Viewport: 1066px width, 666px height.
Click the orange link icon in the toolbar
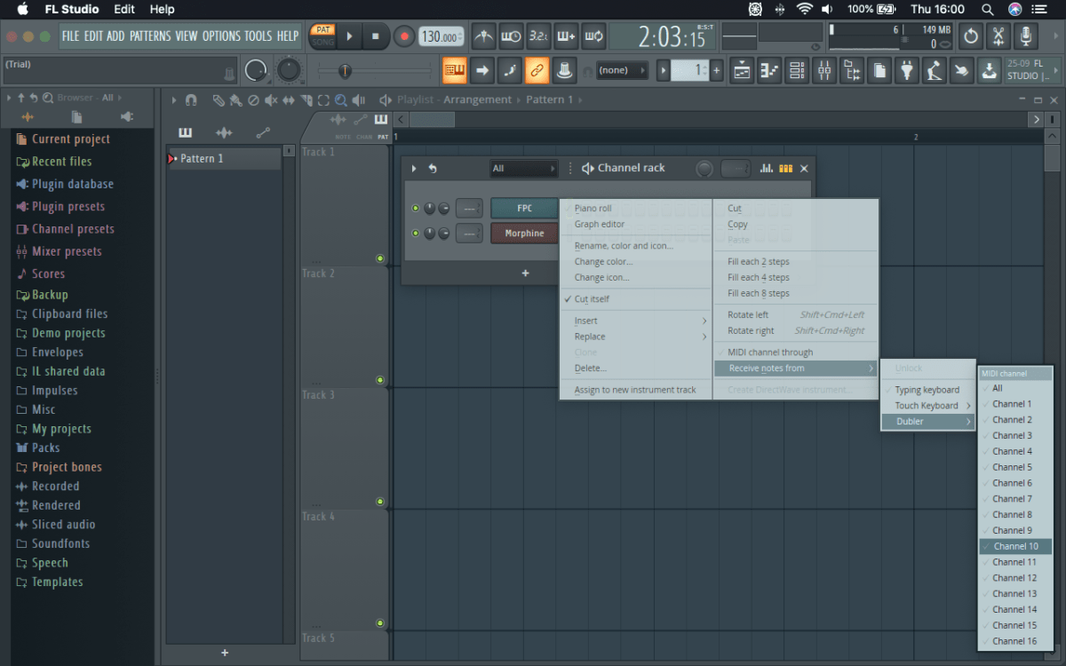coord(537,69)
